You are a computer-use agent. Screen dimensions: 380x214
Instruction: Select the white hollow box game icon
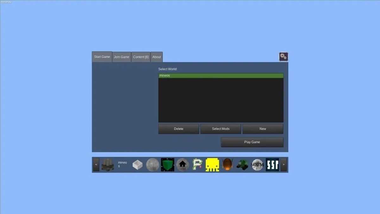point(137,165)
